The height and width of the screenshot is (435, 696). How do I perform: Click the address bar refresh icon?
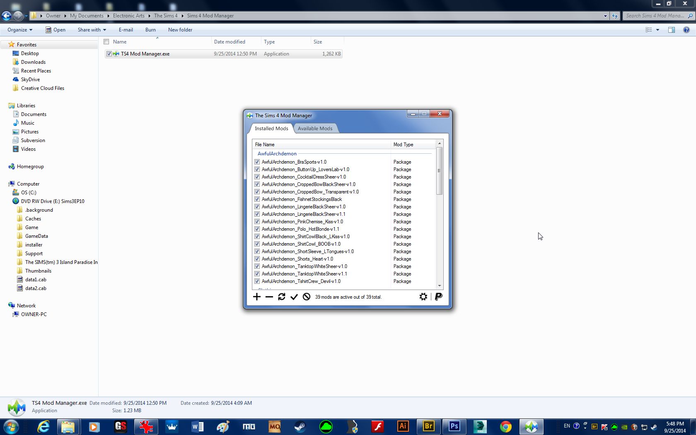615,16
